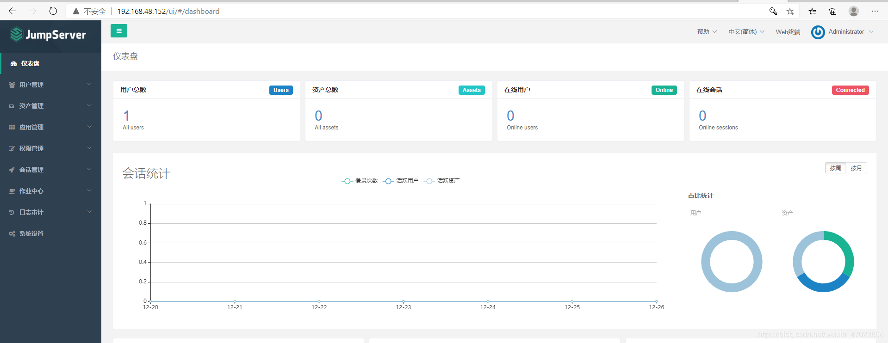Image resolution: width=888 pixels, height=343 pixels.
Task: Expand the 日志审计 chevron
Action: click(89, 212)
